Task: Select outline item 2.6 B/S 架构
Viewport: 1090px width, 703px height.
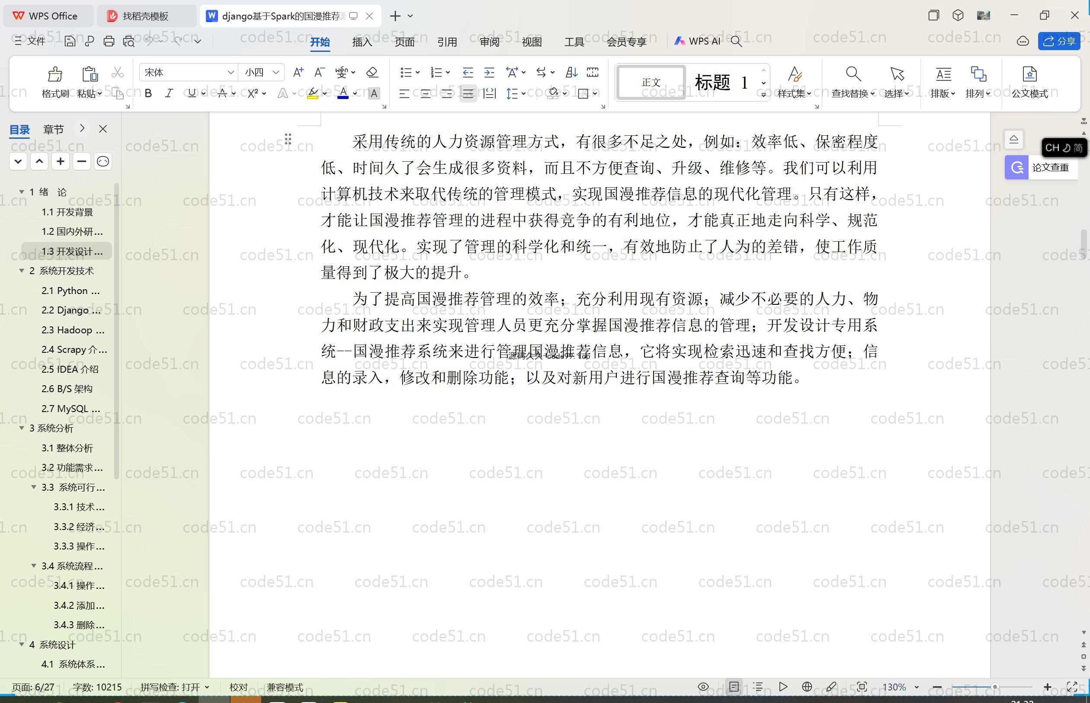Action: (67, 389)
